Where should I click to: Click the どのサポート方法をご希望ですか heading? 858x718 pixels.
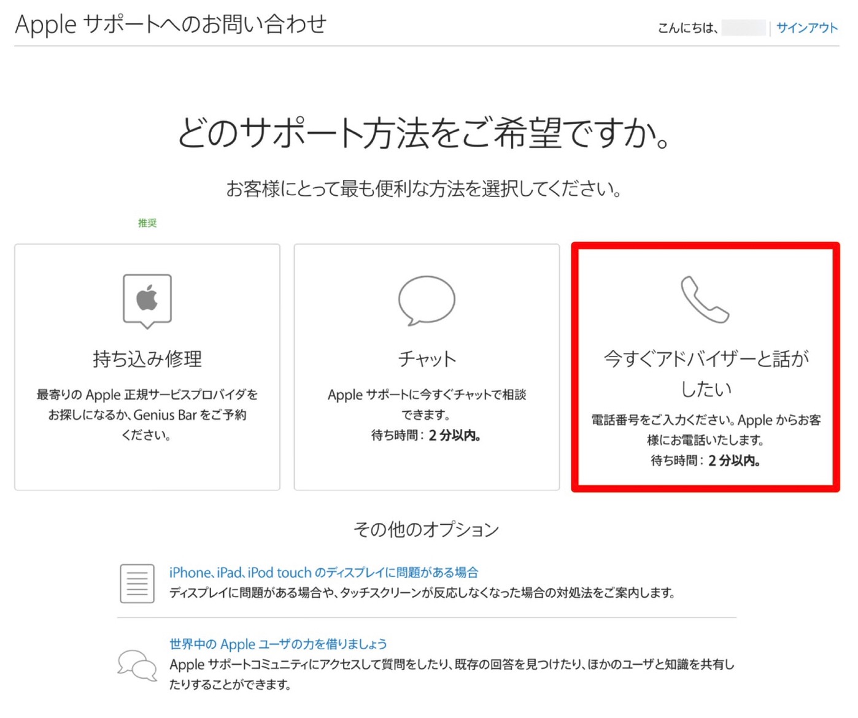click(423, 133)
